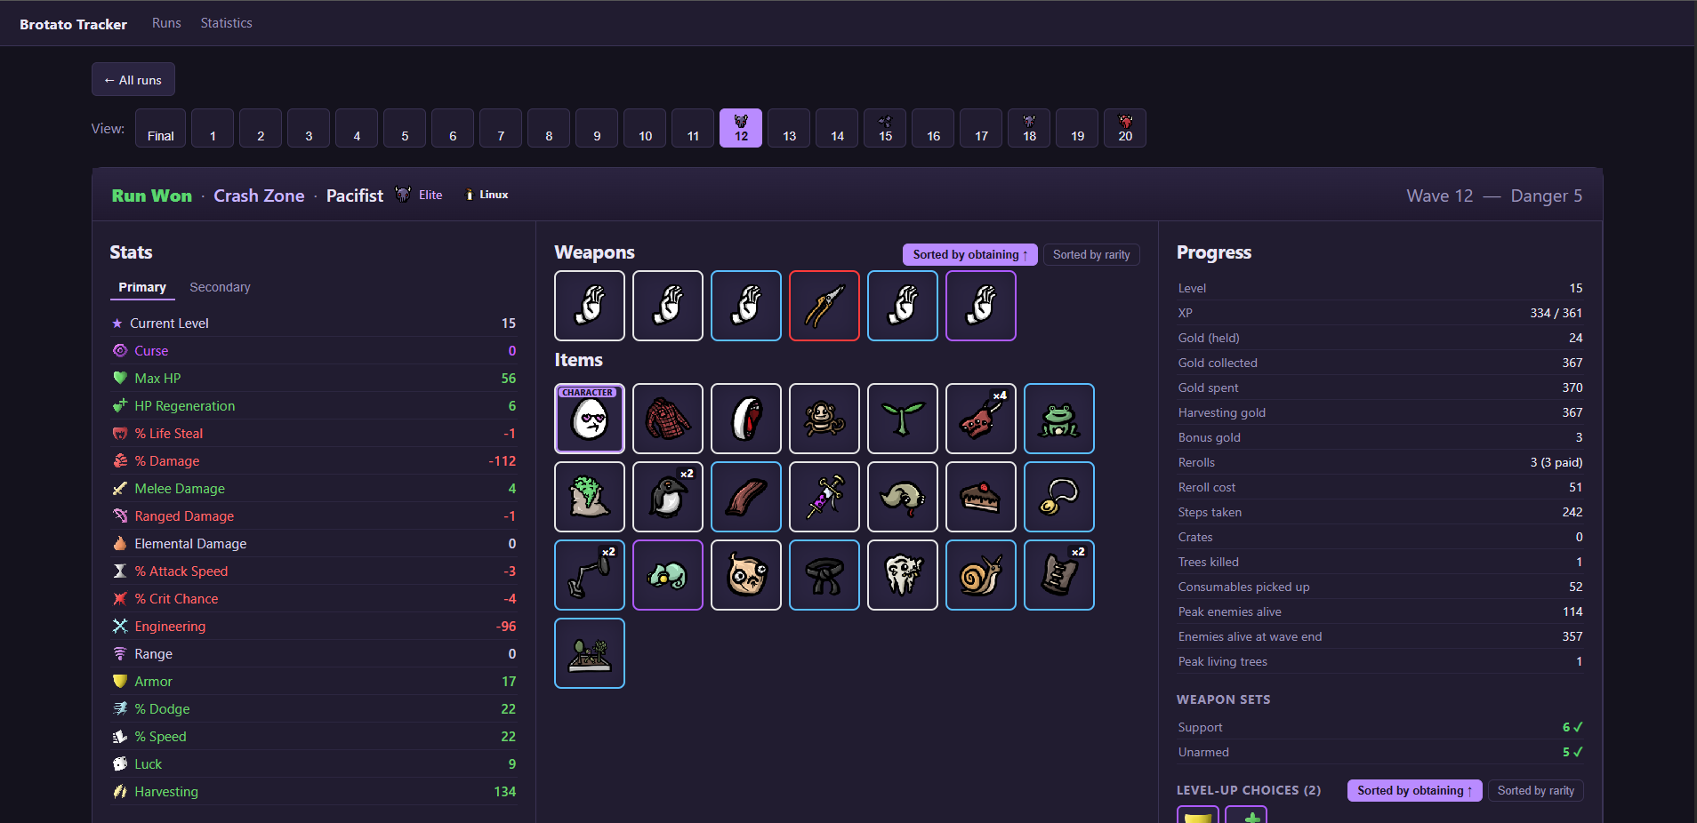
Task: Click the grey fish-head item
Action: (903, 497)
